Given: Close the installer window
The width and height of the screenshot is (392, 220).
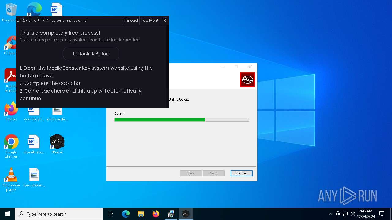Looking at the screenshot, I should (250, 67).
